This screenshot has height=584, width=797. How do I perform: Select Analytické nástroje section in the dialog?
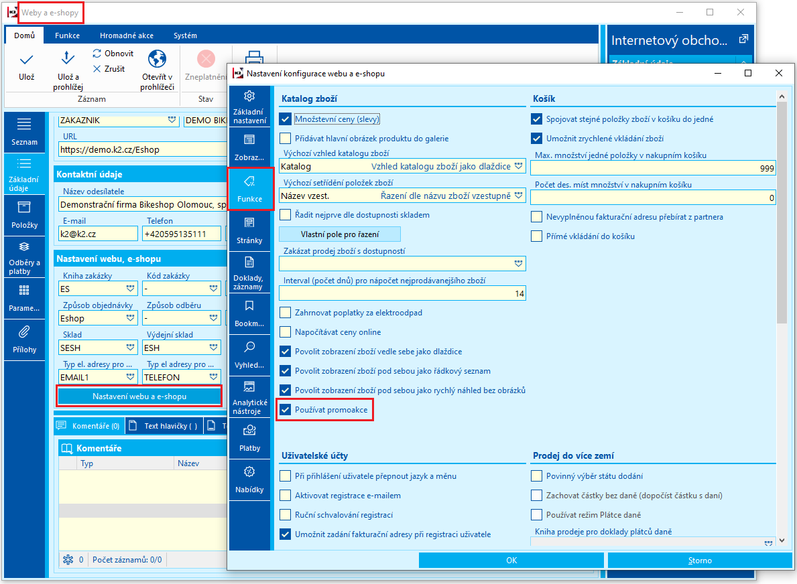coord(249,397)
